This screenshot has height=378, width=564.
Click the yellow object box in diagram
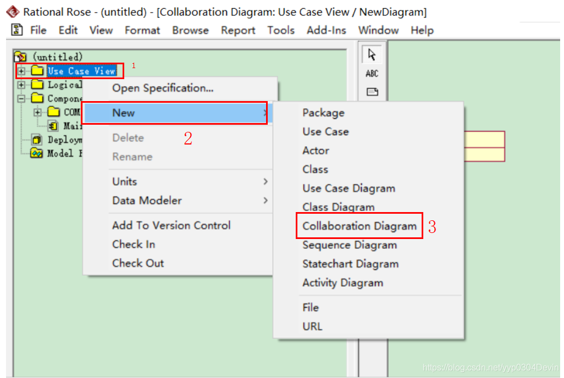pyautogui.click(x=484, y=146)
